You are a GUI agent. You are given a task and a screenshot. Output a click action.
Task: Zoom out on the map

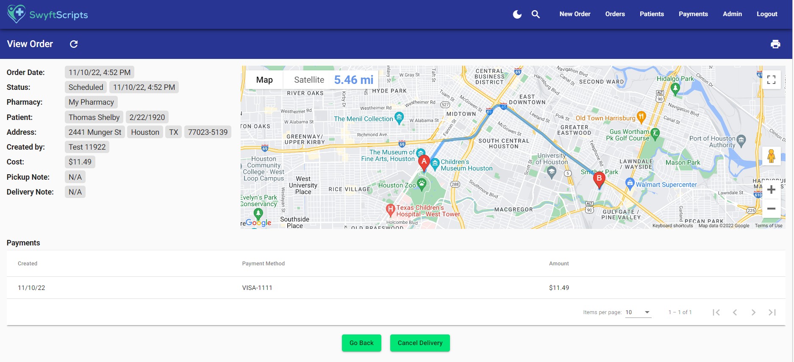click(771, 209)
